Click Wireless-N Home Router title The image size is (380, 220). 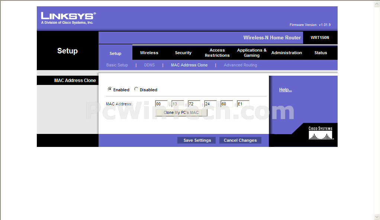tap(272, 37)
